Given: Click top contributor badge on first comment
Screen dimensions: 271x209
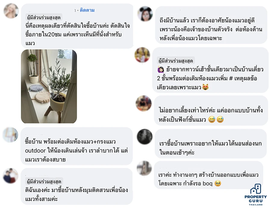Looking at the screenshot, I should (44, 17).
